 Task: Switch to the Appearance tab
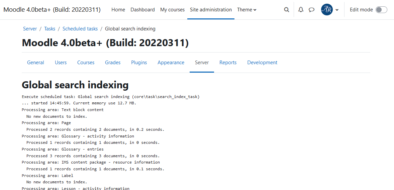(x=171, y=63)
